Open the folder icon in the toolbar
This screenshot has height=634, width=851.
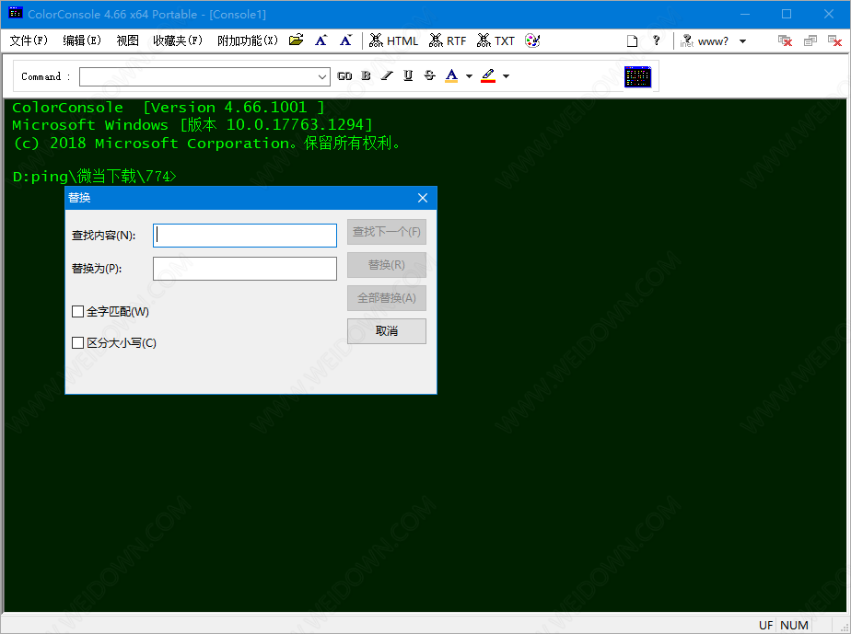[296, 40]
